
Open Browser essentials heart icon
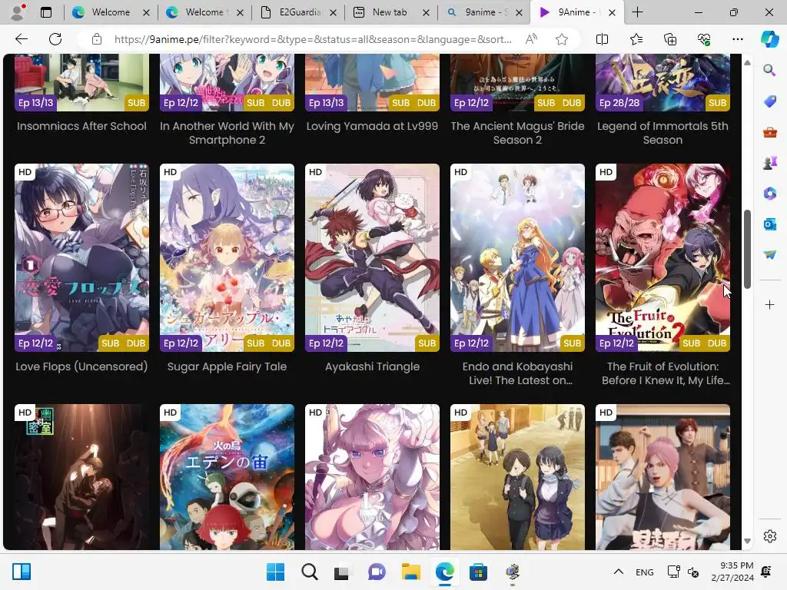tap(704, 39)
